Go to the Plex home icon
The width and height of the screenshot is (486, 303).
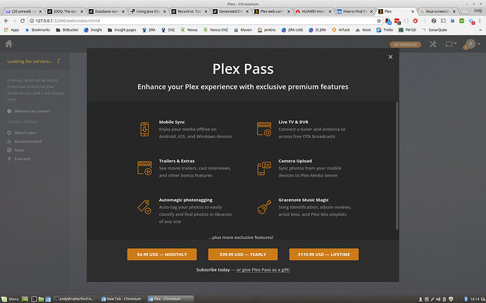(8, 44)
